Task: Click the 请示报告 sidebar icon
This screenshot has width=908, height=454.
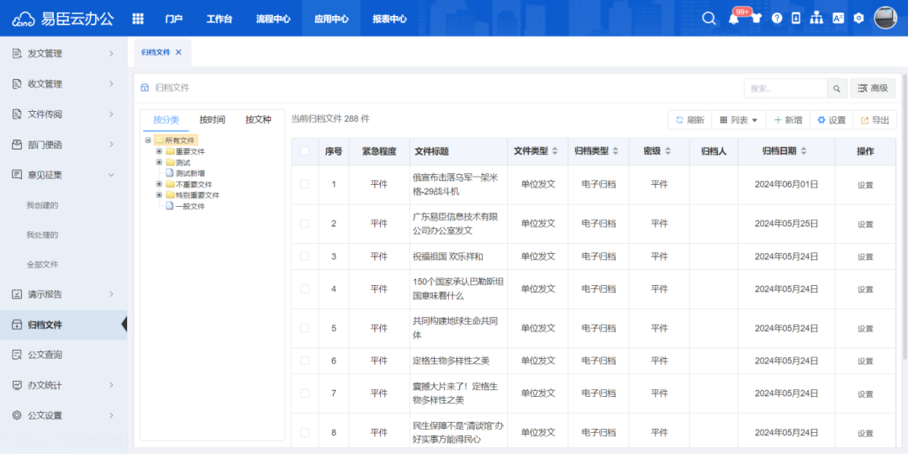Action: (17, 294)
